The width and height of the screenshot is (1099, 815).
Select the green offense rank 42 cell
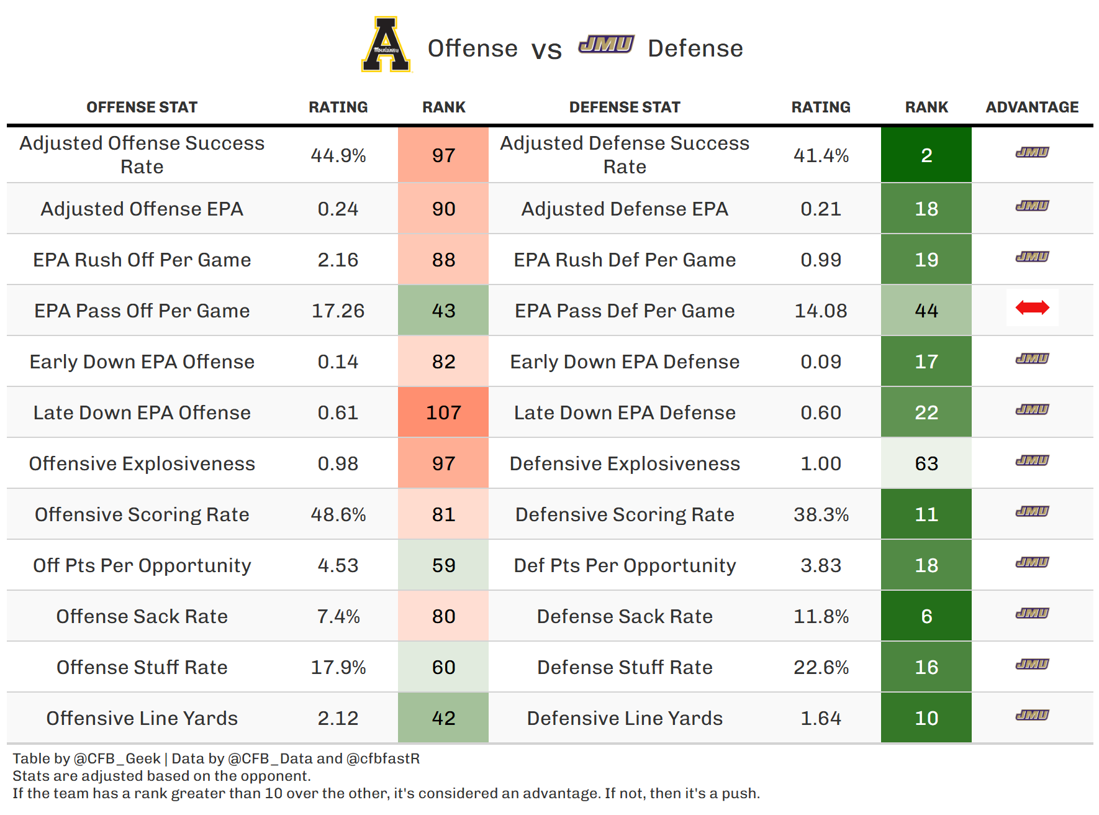[x=443, y=718]
